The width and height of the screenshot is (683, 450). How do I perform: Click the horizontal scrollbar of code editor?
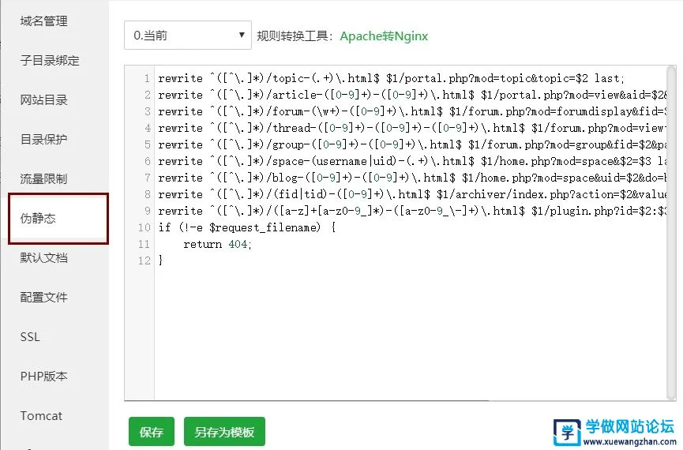[x=306, y=400]
